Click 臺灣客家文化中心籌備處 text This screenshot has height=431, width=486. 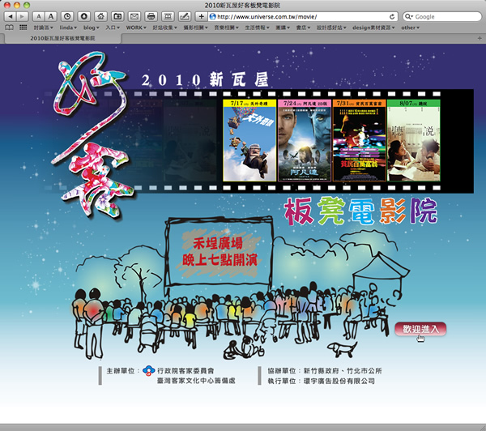point(196,381)
